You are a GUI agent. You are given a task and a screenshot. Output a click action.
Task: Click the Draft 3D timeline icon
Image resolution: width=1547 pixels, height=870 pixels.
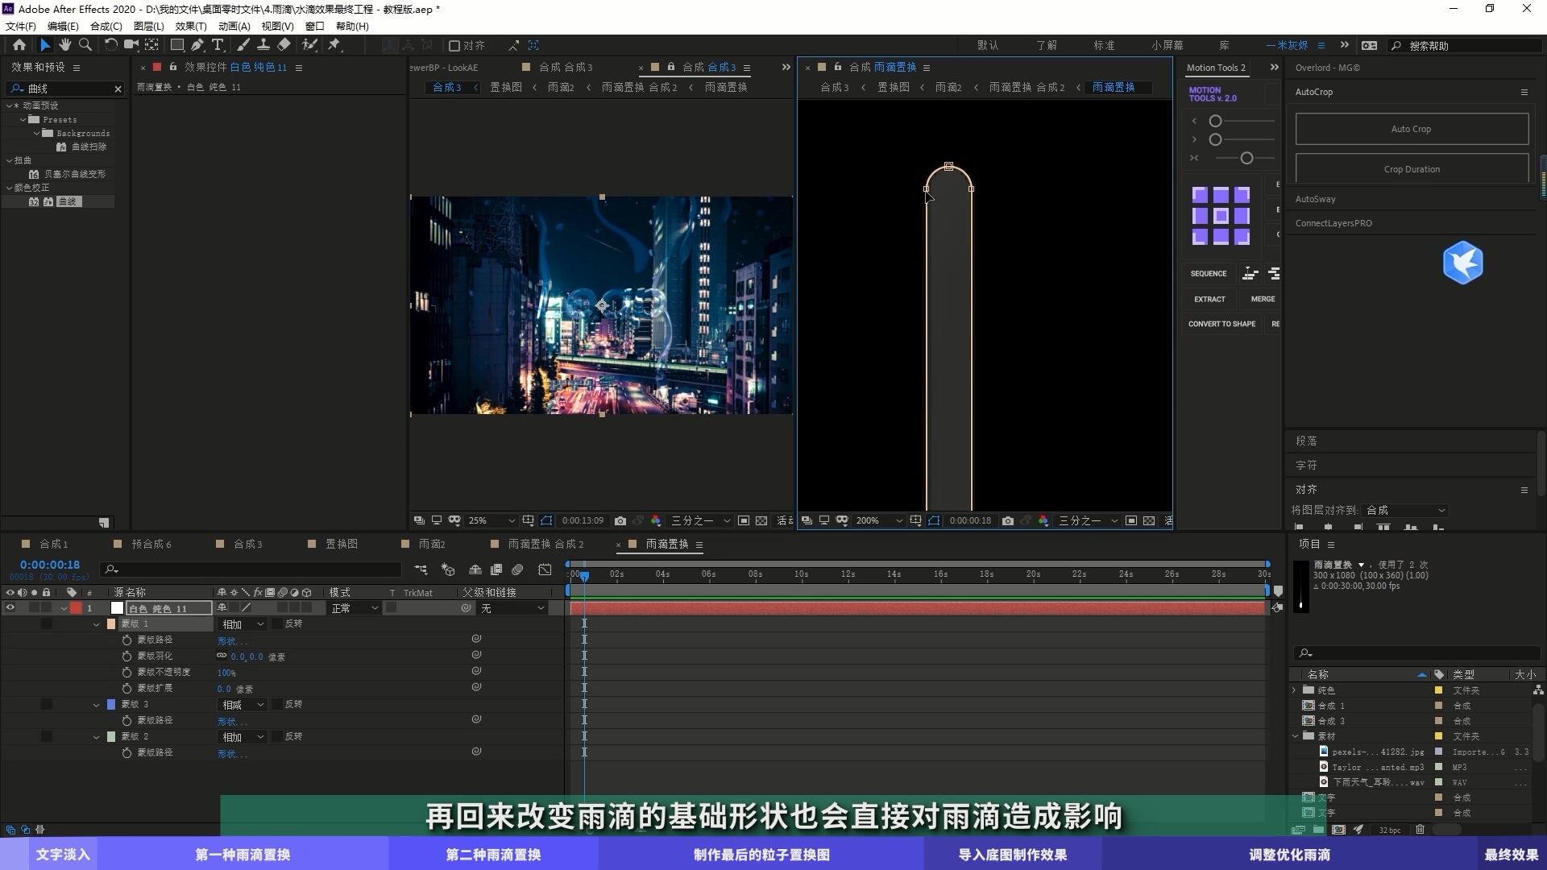coord(448,570)
